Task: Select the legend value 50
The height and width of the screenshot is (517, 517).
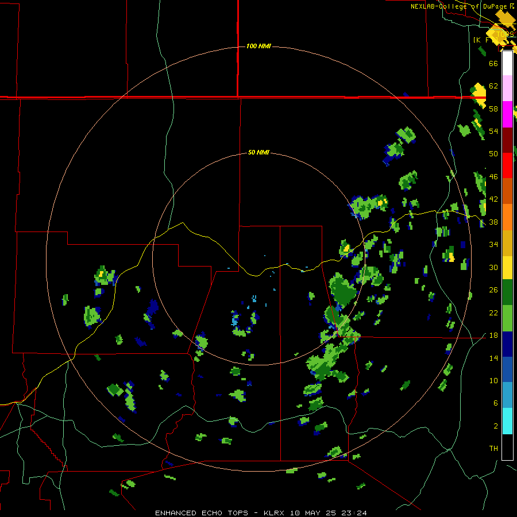Action: 493,153
